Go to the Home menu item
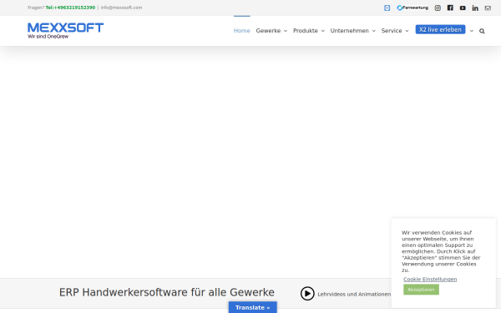This screenshot has width=501, height=313. click(242, 31)
